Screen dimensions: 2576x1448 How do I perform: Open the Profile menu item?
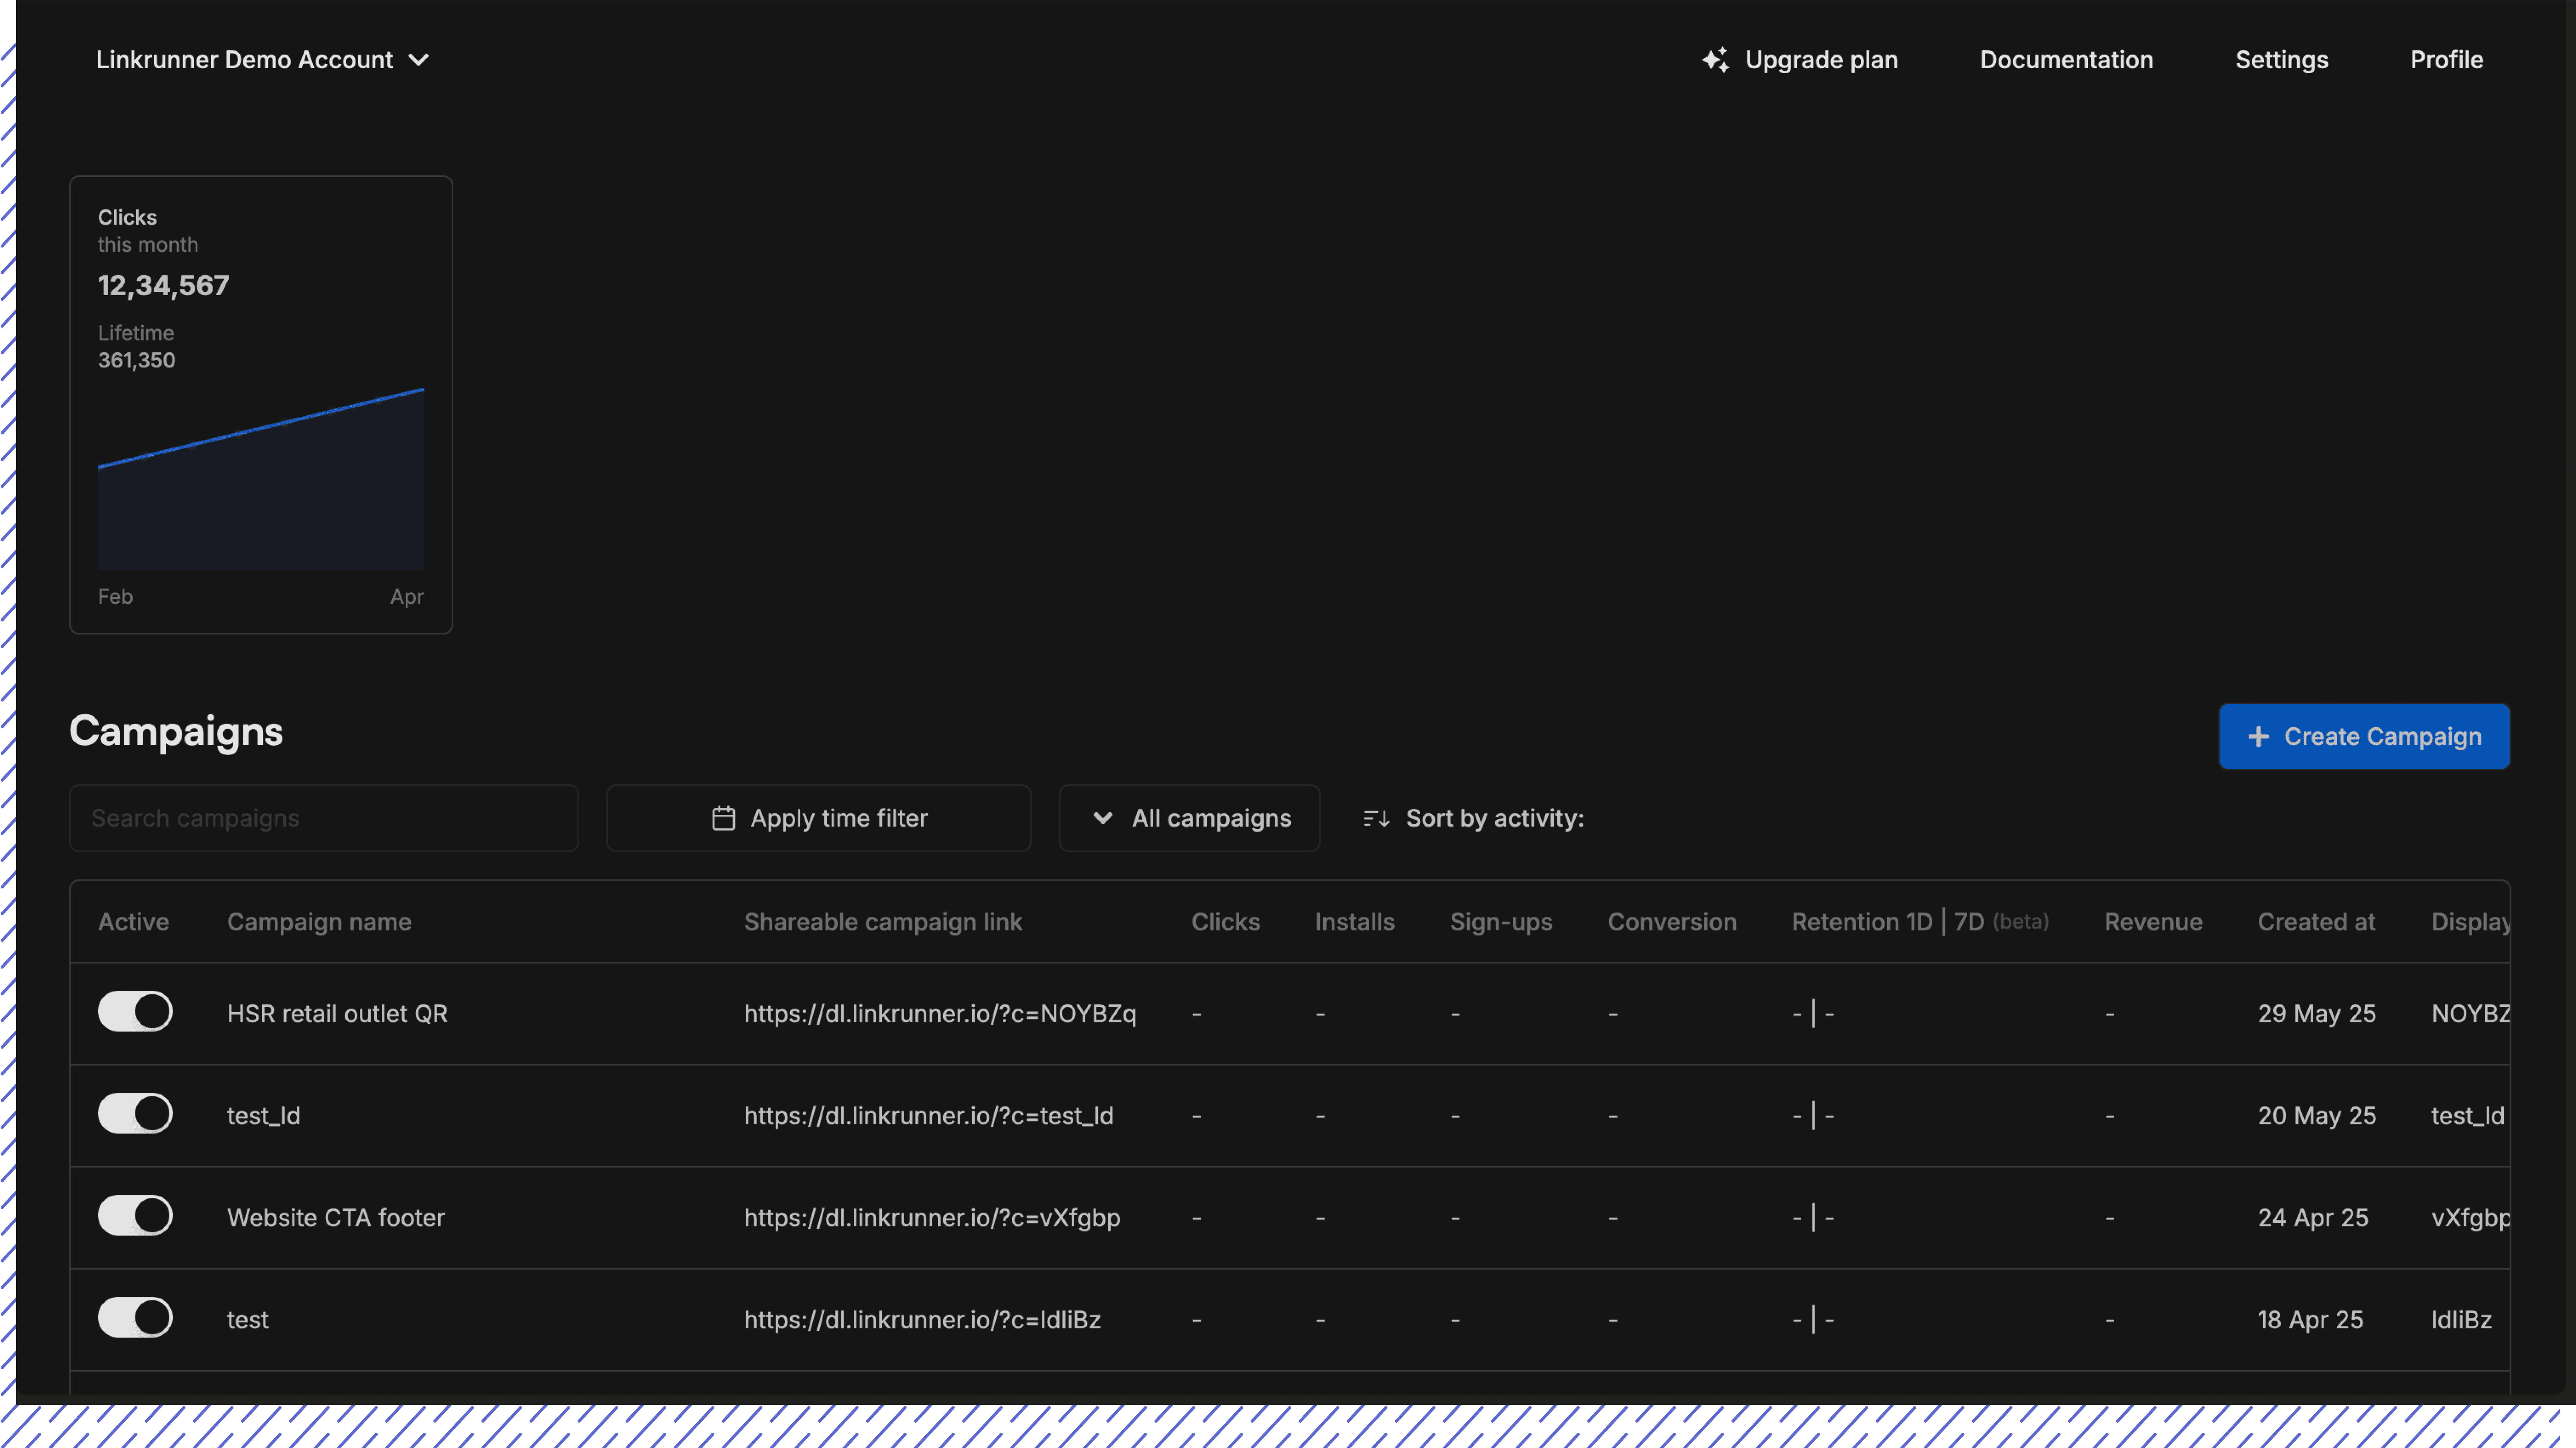pyautogui.click(x=2446, y=60)
